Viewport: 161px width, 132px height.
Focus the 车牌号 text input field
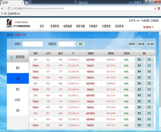pyautogui.click(x=33, y=44)
